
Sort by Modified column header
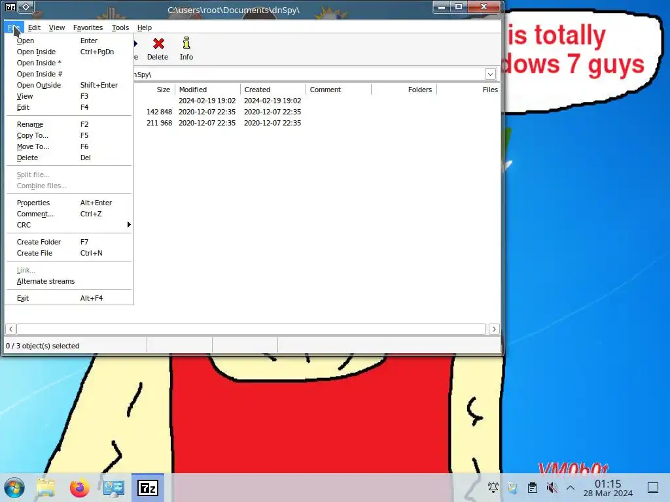tap(207, 90)
